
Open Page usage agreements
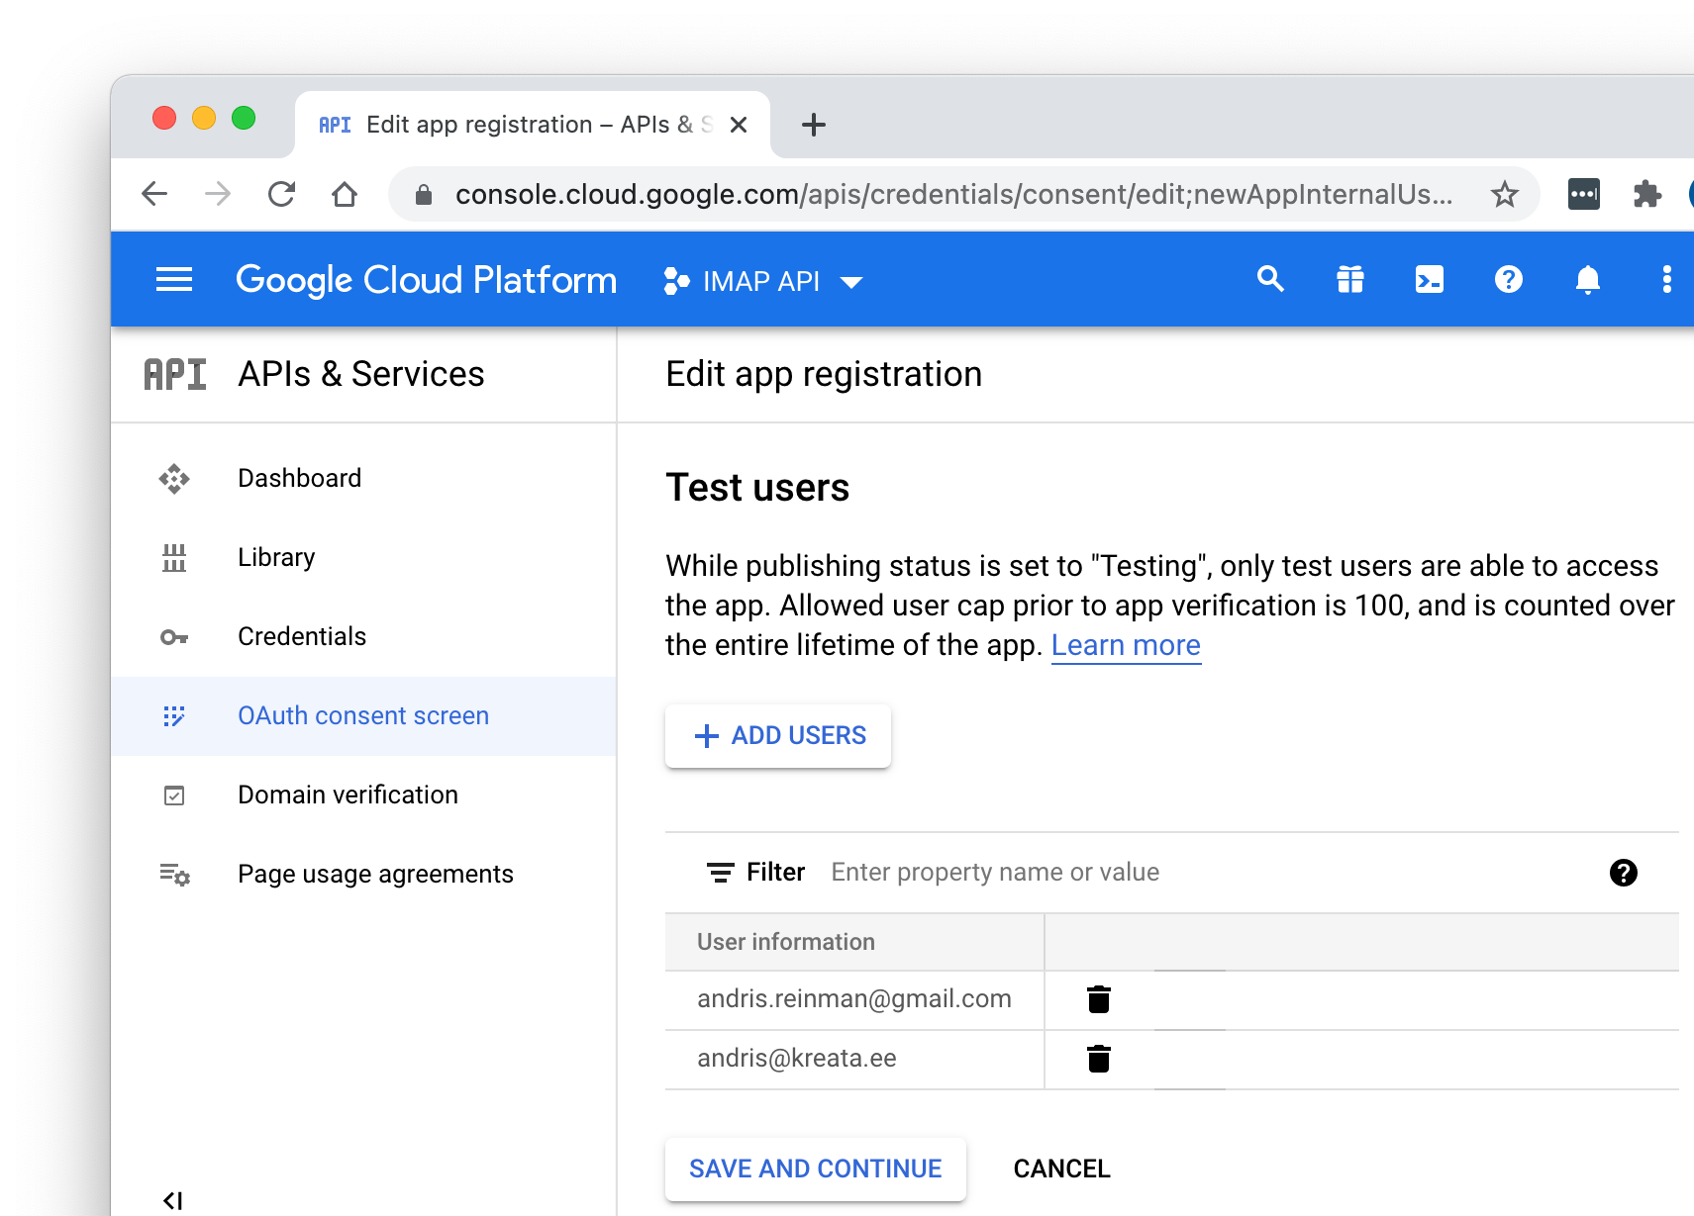(363, 875)
